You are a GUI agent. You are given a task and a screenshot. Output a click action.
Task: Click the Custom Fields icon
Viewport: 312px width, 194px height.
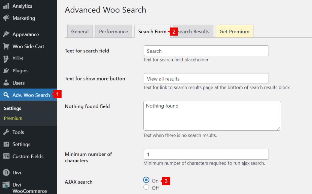[6, 156]
